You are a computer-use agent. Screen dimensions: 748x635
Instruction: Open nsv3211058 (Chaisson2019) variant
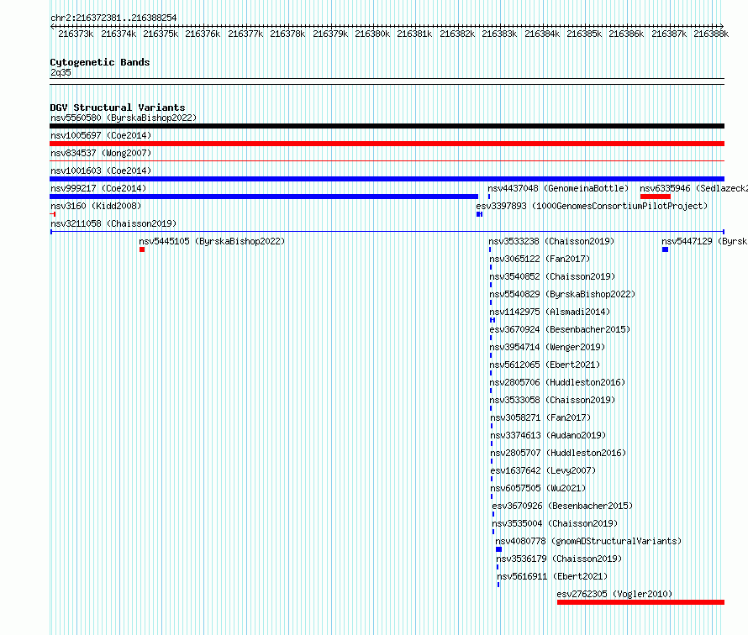click(113, 223)
